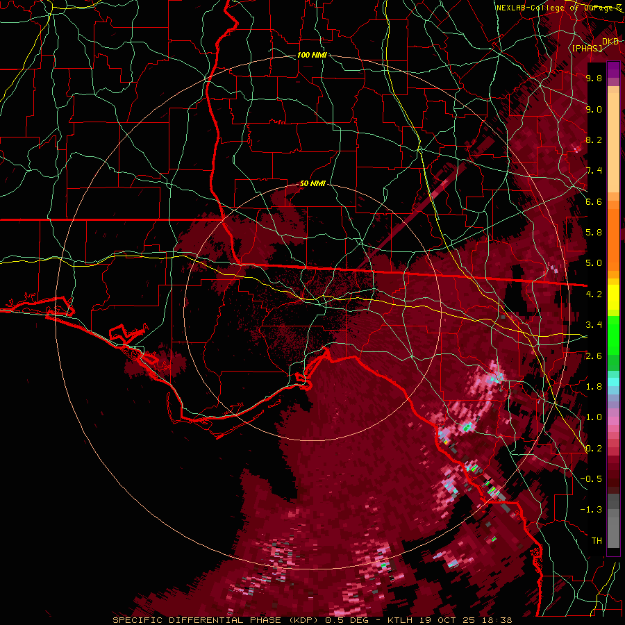Click the purple segment atop the color bar
The width and height of the screenshot is (625, 625).
click(x=613, y=70)
